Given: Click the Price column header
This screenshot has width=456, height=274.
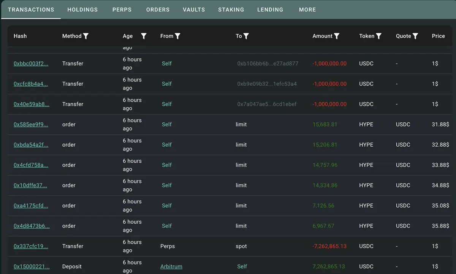Looking at the screenshot, I should (x=439, y=36).
